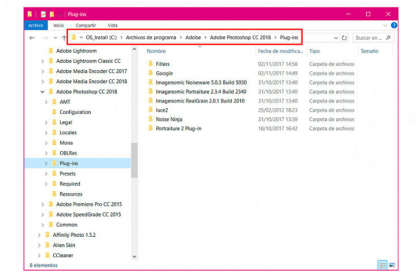Click the navigation pane scrollbar thumb

point(134,160)
